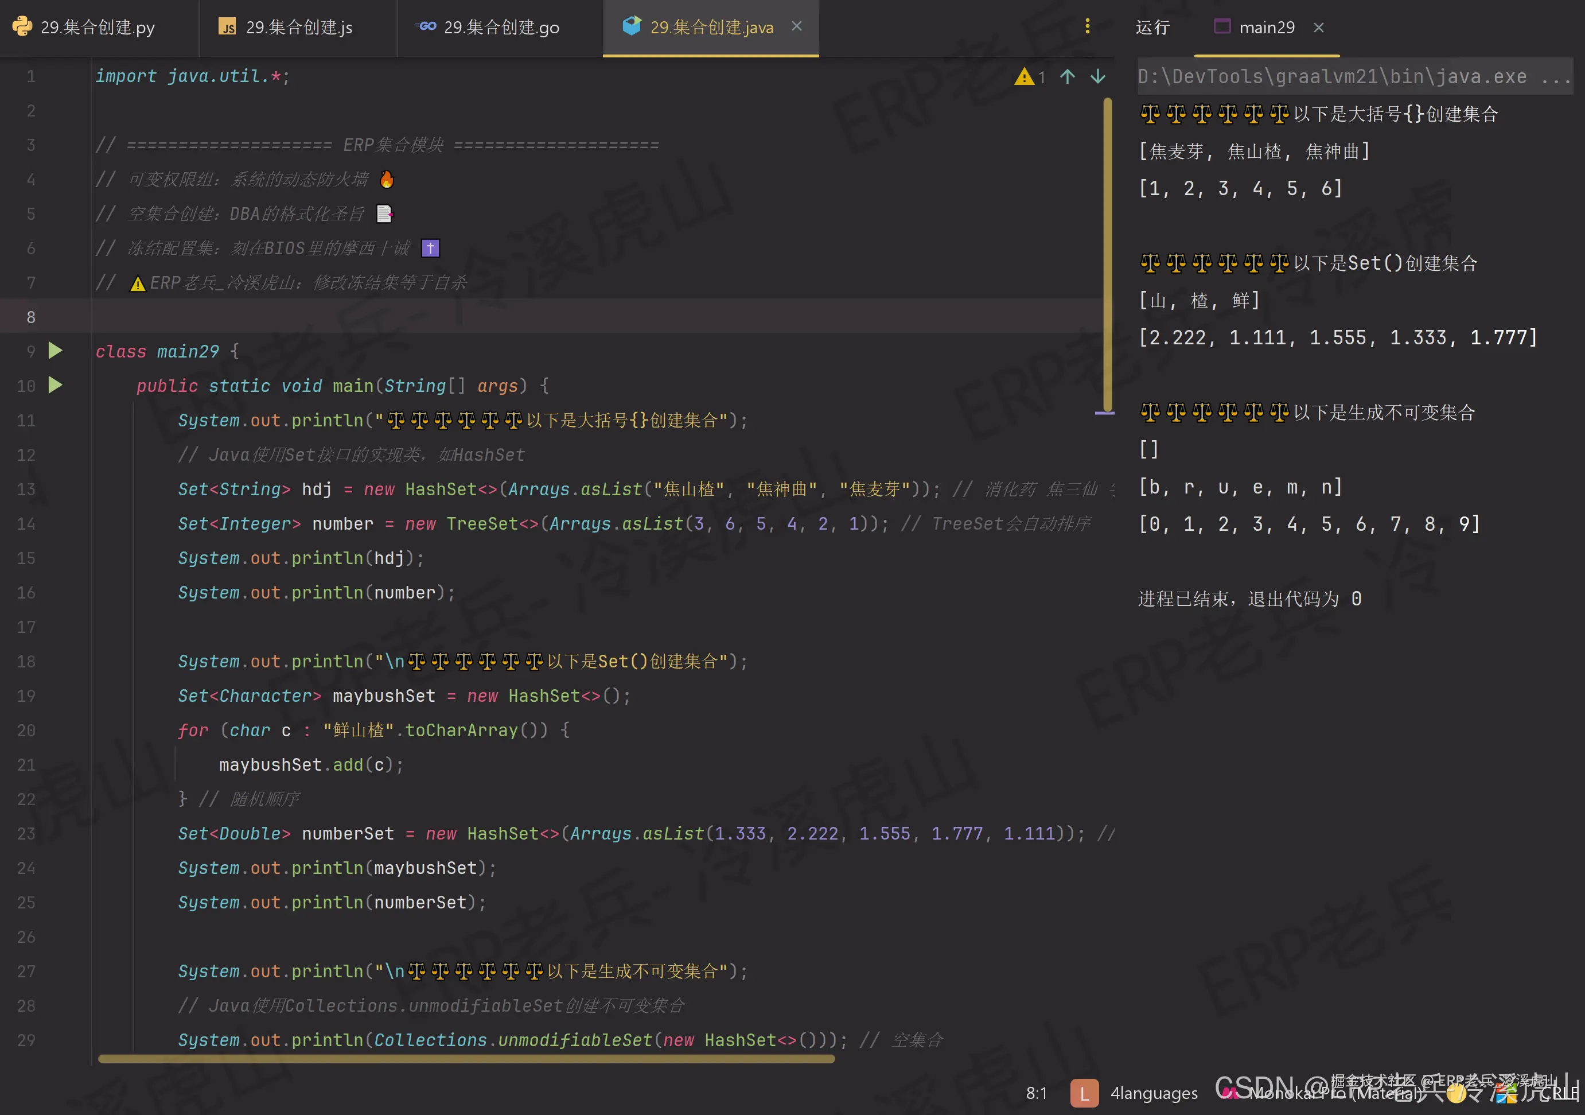Click the 8:1 cursor position indicator

pos(1036,1093)
